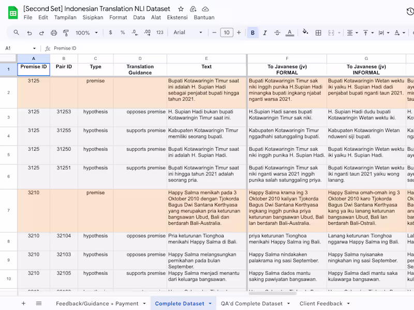
Task: Open the Fill color tool
Action: tap(305, 33)
